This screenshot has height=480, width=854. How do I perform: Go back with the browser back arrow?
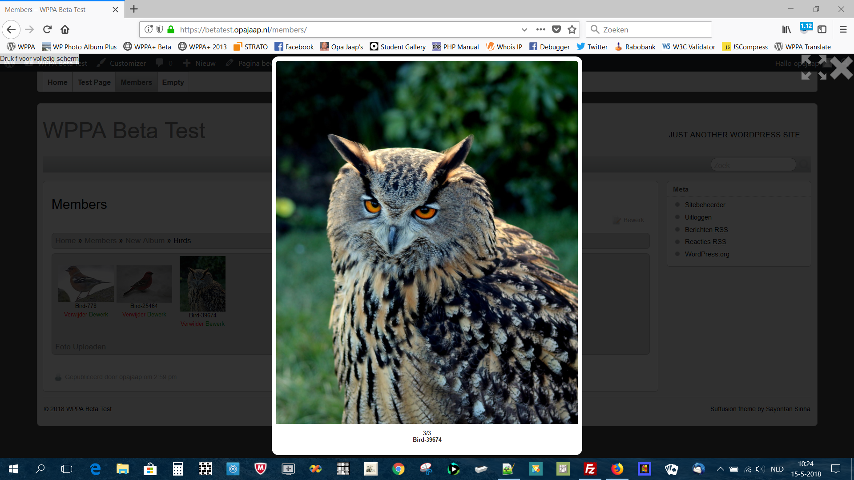point(11,30)
